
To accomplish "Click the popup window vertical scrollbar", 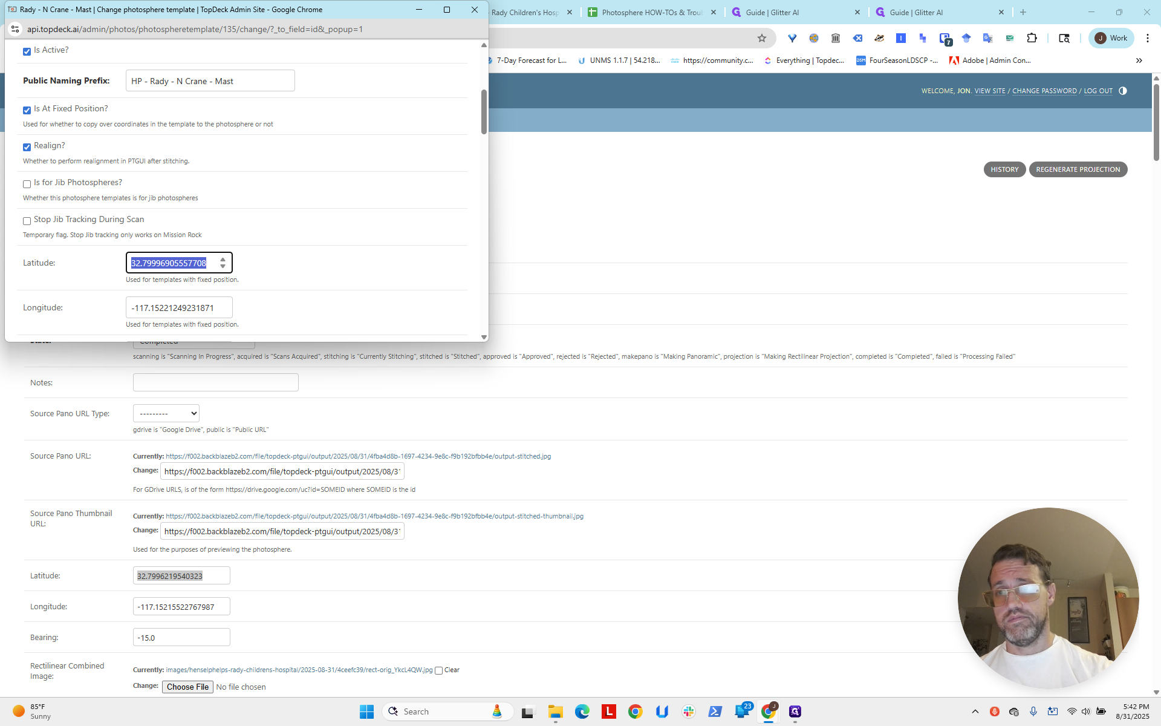I will tap(484, 112).
